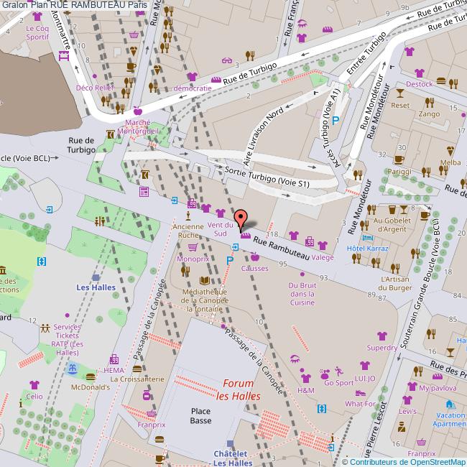467x467 pixels.
Task: Select the McDonald's burger icon
Action: pyautogui.click(x=91, y=376)
